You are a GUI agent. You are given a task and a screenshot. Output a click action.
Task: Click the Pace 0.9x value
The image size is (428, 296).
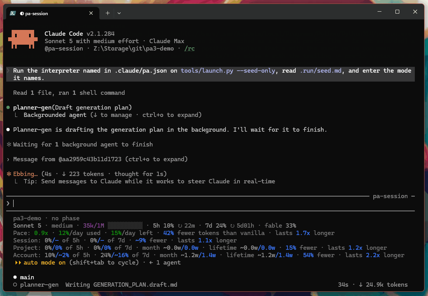point(41,233)
